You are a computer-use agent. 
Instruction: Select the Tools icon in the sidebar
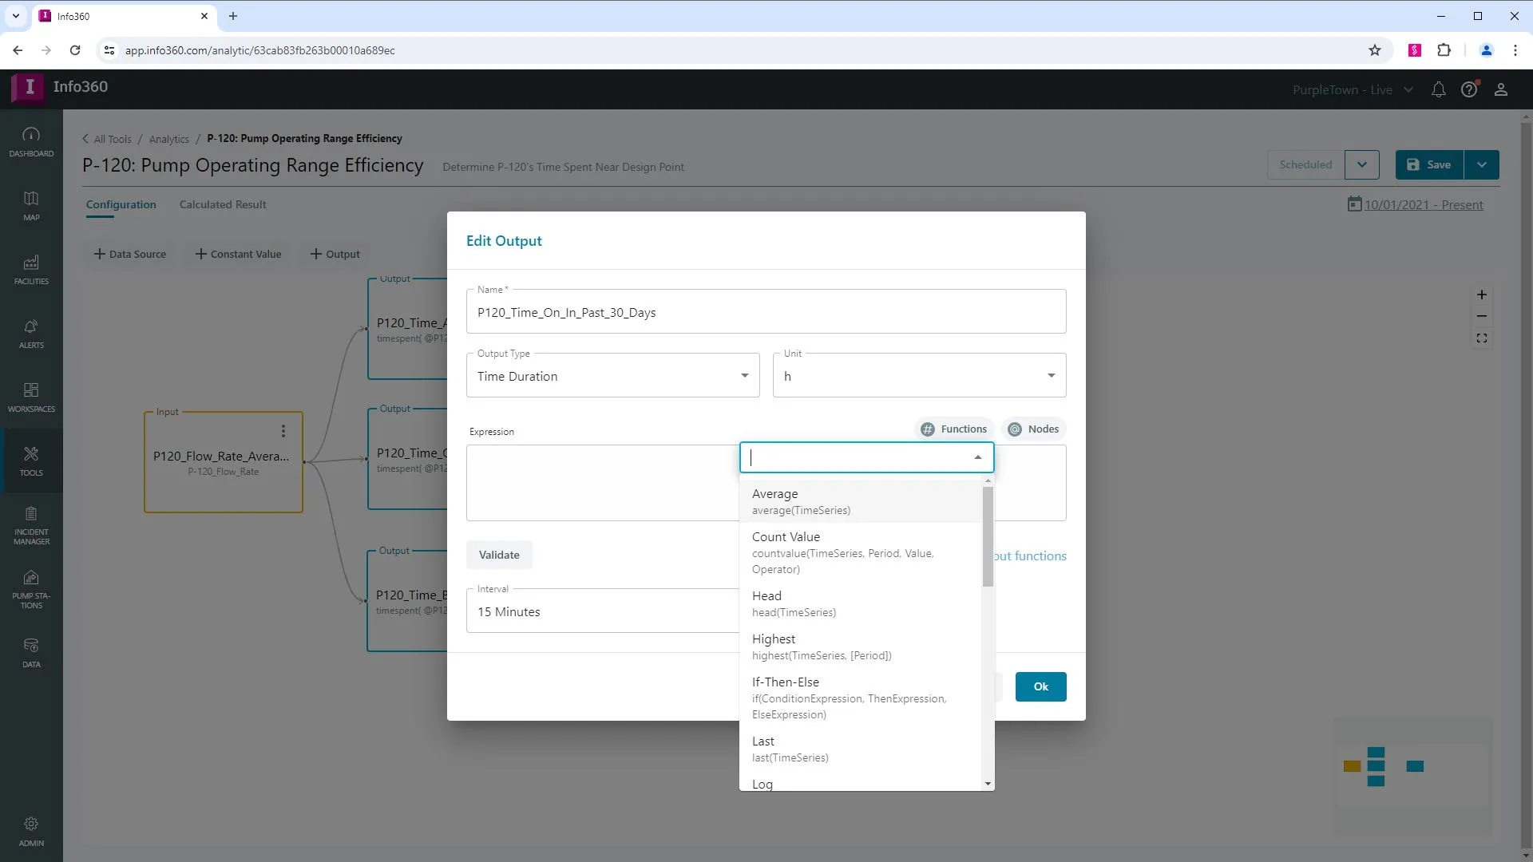(30, 461)
